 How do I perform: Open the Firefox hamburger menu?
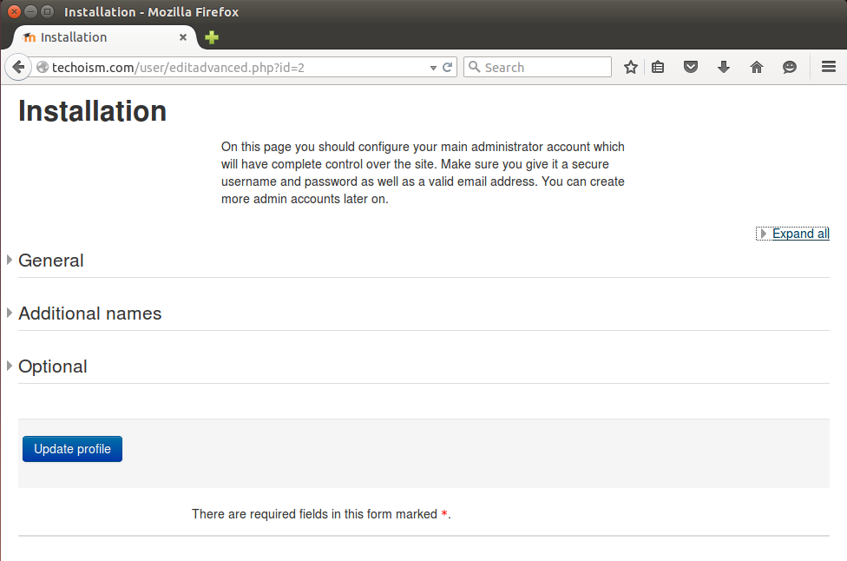[829, 67]
